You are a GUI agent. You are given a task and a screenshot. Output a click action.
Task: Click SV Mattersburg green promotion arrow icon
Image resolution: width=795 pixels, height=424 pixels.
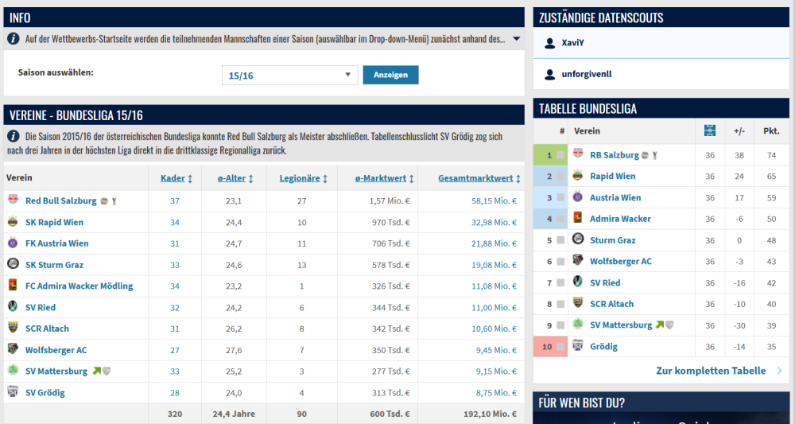click(97, 371)
